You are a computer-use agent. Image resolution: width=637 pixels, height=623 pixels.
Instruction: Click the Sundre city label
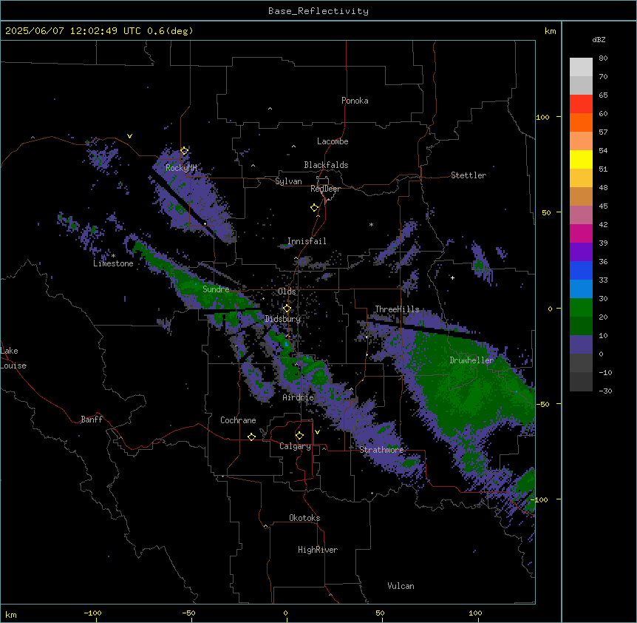tap(216, 289)
